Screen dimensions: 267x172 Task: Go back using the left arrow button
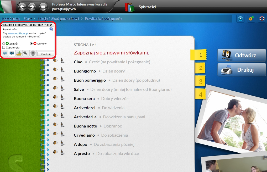(22, 7)
